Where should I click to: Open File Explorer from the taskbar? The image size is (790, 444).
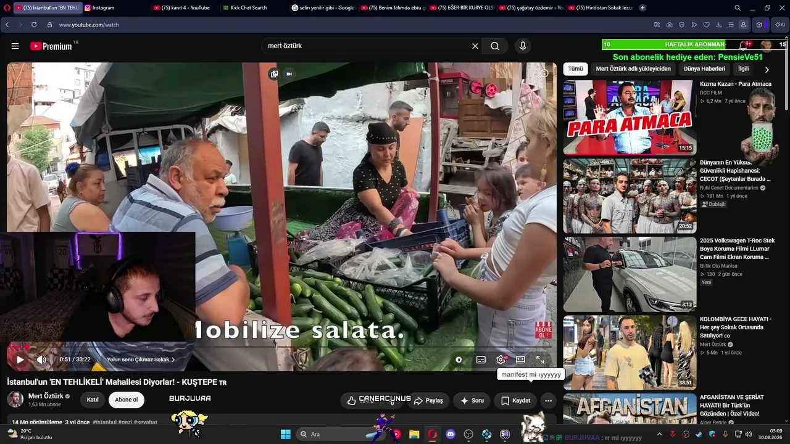click(x=414, y=434)
